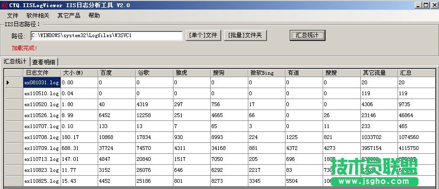Click the Google count 26076
The image size is (439, 189).
point(154,170)
